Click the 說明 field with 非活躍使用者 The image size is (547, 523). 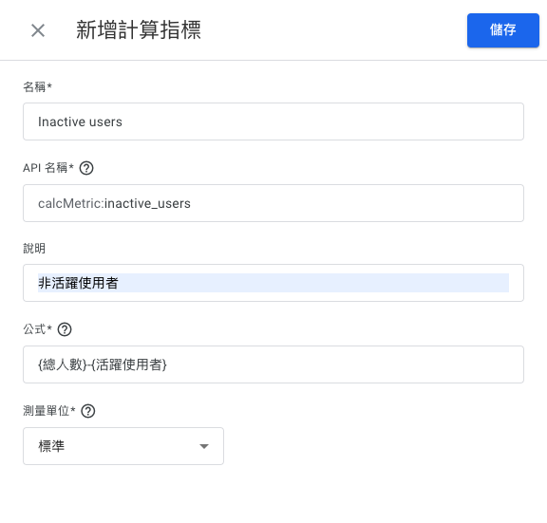click(273, 283)
